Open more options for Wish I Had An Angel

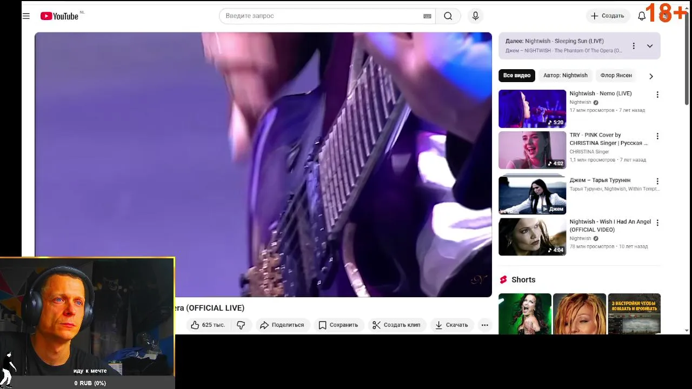(x=657, y=223)
